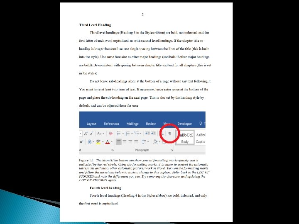
Task: Expand the Text Highlight Color dropdown arrow
Action: pyautogui.click(x=103, y=142)
